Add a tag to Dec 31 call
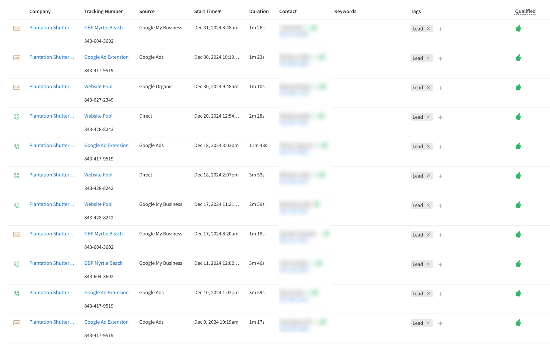 pos(440,29)
